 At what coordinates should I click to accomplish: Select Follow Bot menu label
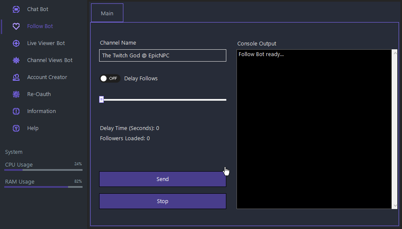click(x=40, y=26)
